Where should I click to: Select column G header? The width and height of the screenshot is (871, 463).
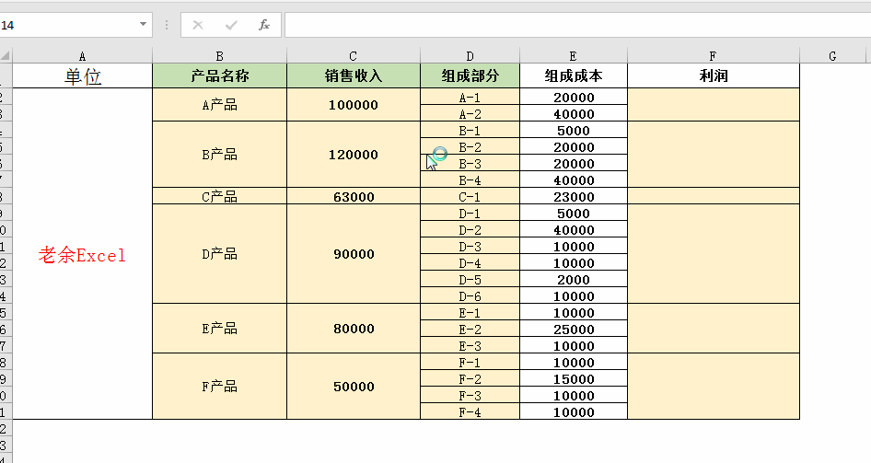832,55
